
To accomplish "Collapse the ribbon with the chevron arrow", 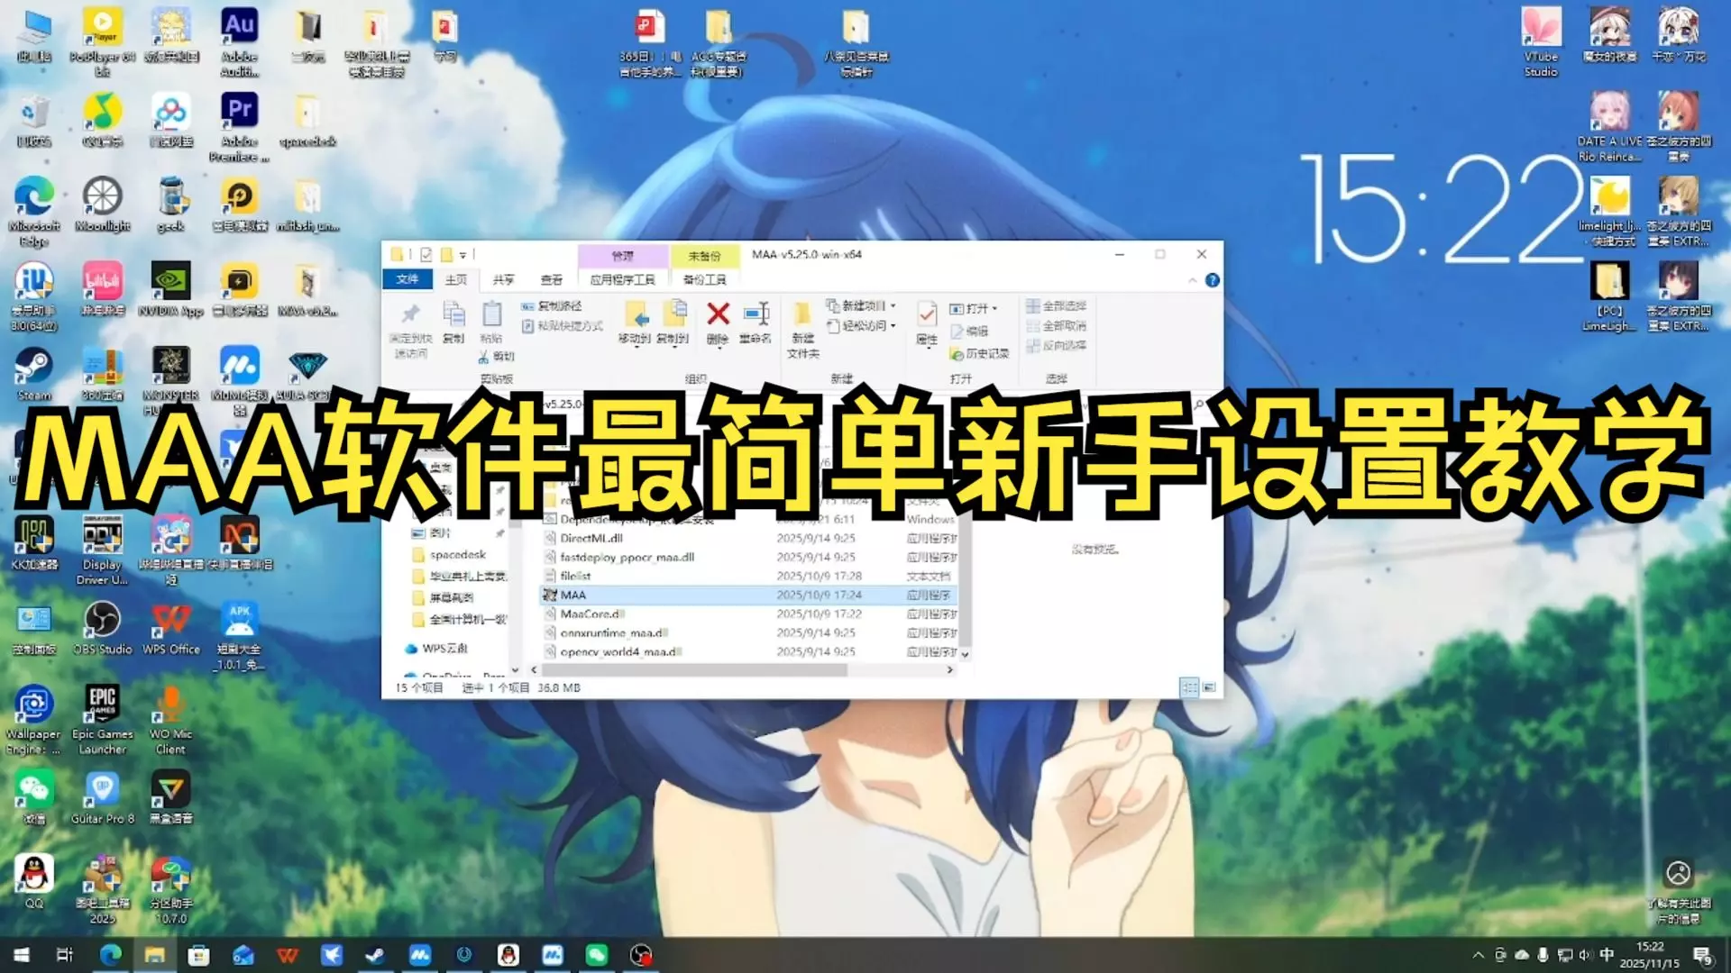I will coord(1193,280).
